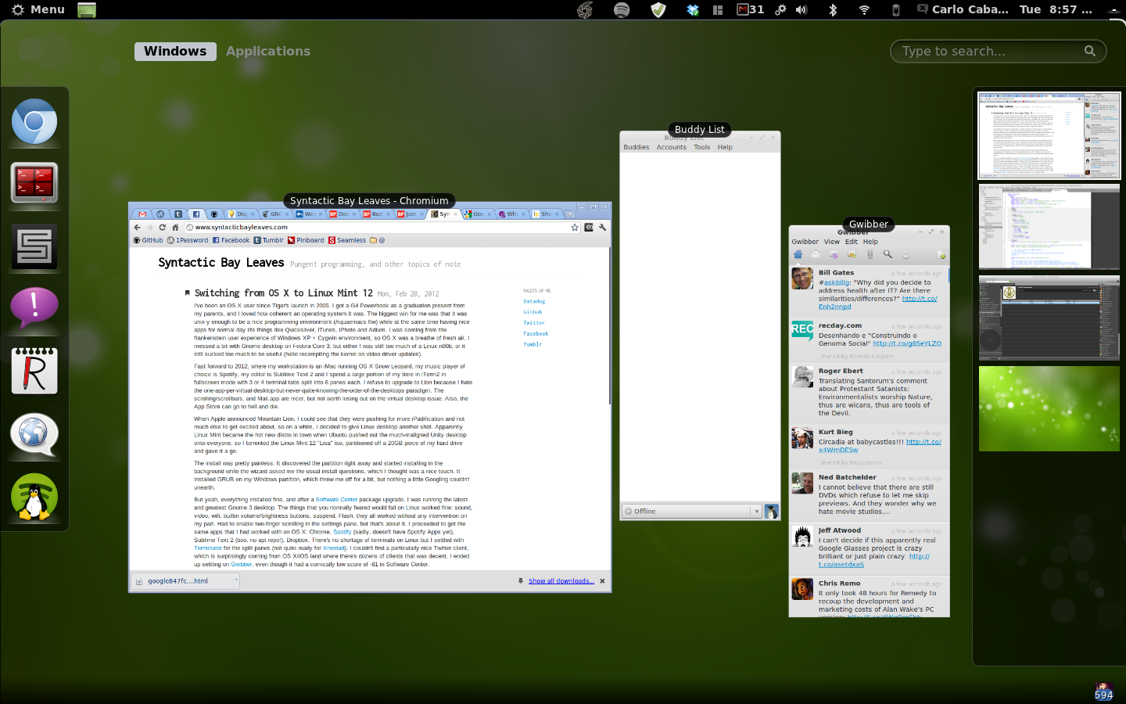Screen dimensions: 1126x704
Task: Click Gwibber's Users person icon
Action: 905,254
